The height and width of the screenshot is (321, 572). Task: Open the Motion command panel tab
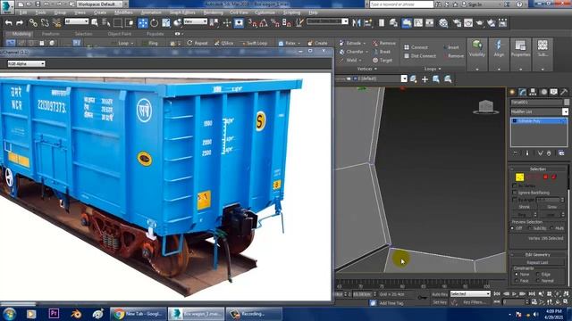point(543,92)
